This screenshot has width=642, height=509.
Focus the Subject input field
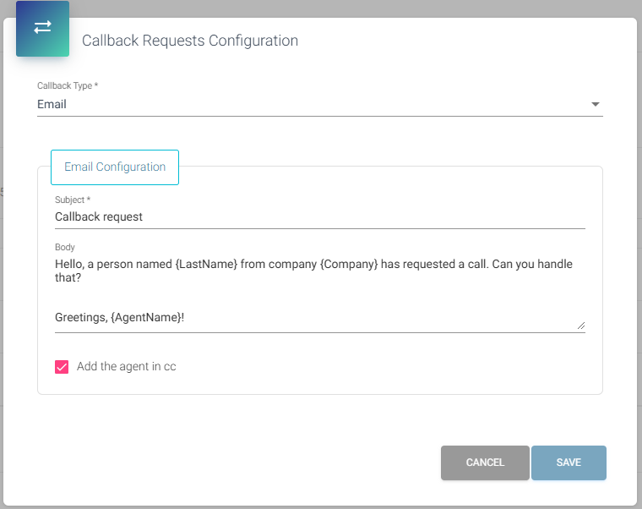click(319, 217)
